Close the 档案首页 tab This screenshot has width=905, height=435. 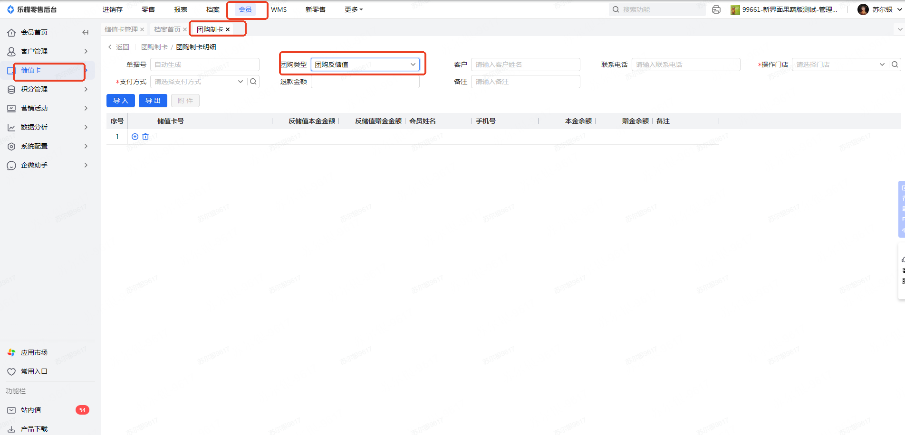coord(185,29)
